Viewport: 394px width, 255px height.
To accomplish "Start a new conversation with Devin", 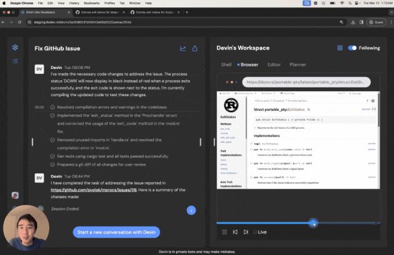I will click(x=116, y=232).
